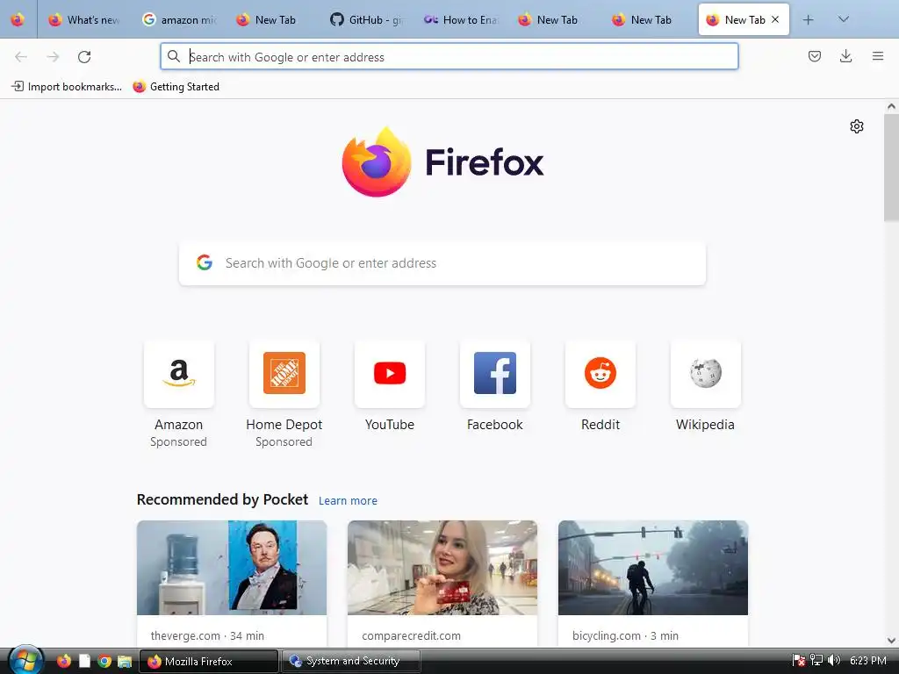
Task: Open the Reddit shortcut tile
Action: click(601, 374)
